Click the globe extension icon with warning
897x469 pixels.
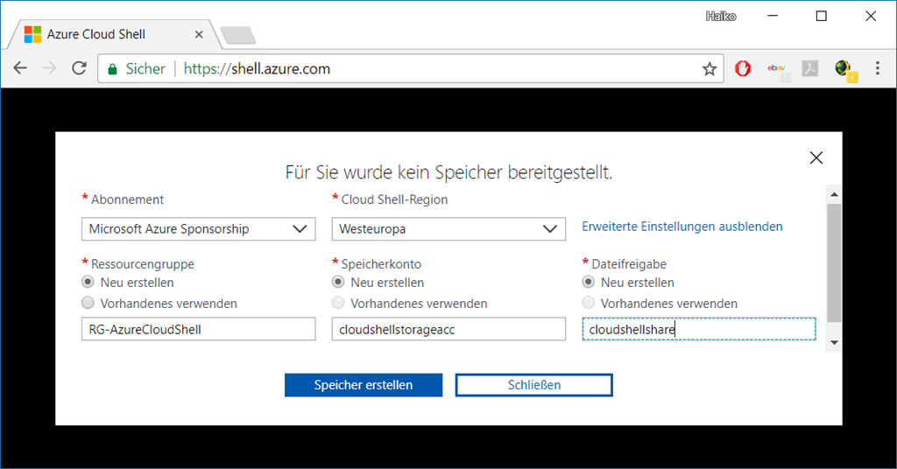(x=844, y=68)
